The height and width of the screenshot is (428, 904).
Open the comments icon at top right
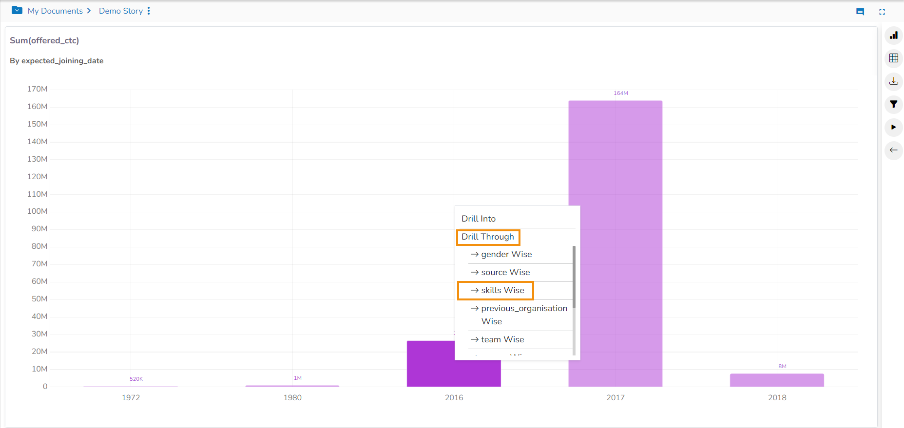(x=860, y=12)
